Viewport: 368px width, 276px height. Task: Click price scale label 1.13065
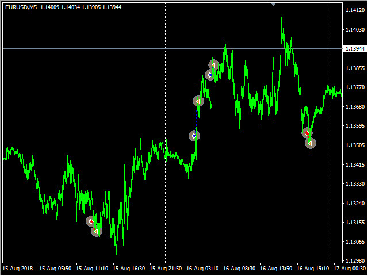point(355,241)
